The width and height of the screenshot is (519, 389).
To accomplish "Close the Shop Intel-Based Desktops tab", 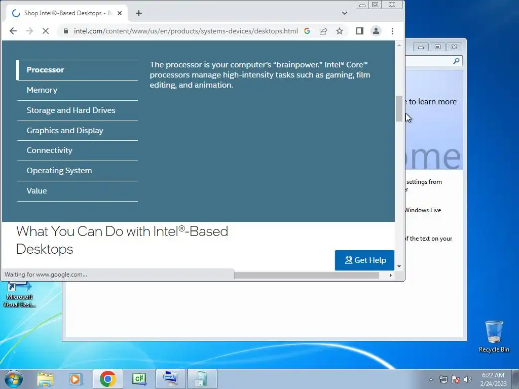I will (x=120, y=13).
